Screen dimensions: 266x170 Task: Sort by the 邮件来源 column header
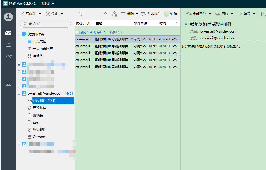click(145, 23)
